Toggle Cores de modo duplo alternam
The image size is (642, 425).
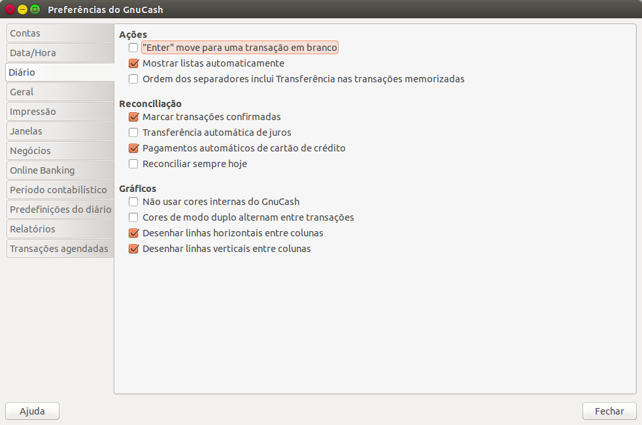click(x=133, y=217)
